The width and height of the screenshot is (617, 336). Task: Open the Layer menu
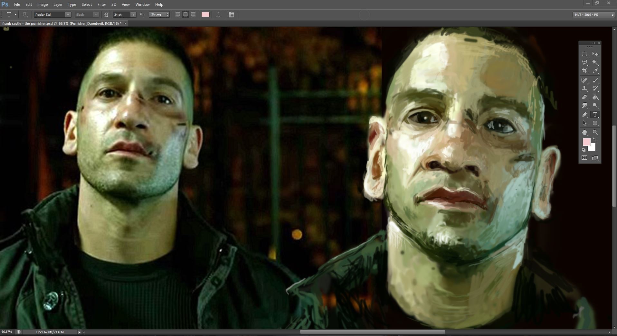(x=58, y=5)
